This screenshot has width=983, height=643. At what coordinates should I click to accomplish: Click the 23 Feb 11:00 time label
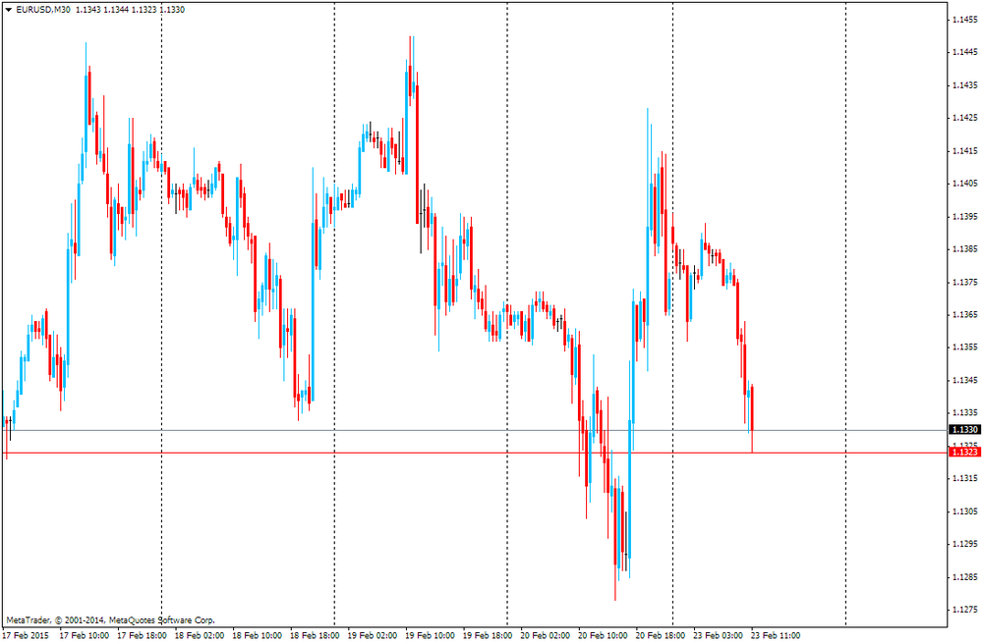(777, 635)
